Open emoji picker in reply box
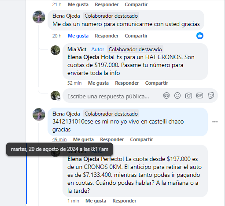 177,96
